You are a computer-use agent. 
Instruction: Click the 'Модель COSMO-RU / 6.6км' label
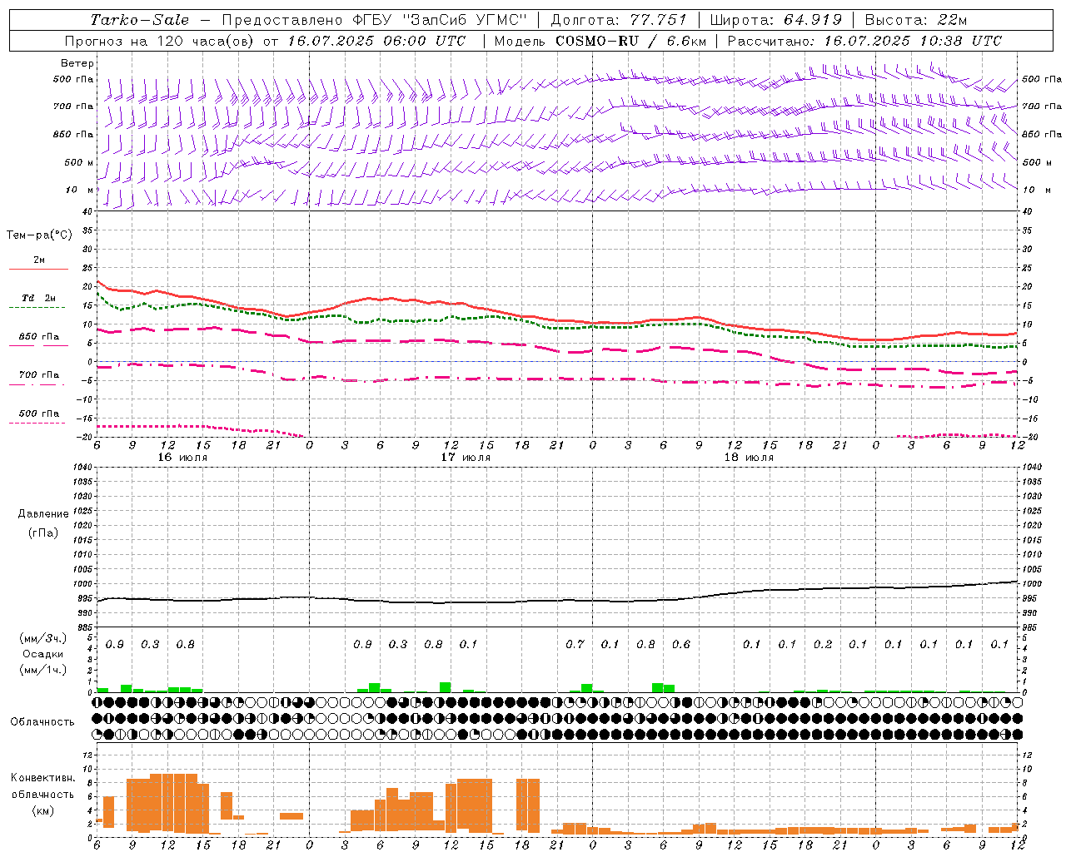(x=599, y=41)
